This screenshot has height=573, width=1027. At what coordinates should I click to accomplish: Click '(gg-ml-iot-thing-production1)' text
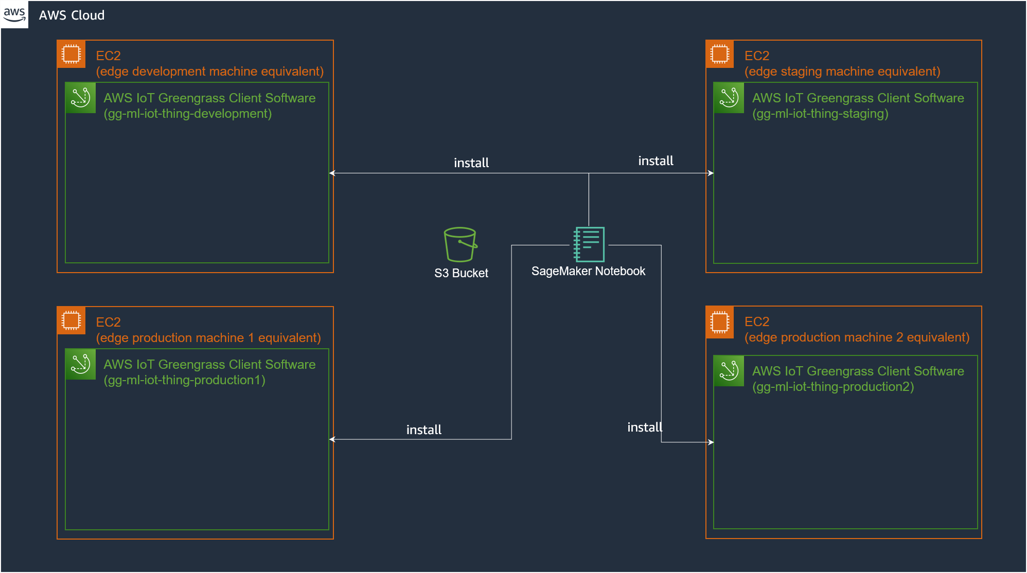185,380
